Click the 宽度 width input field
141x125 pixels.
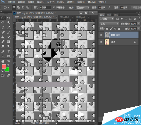point(102,8)
